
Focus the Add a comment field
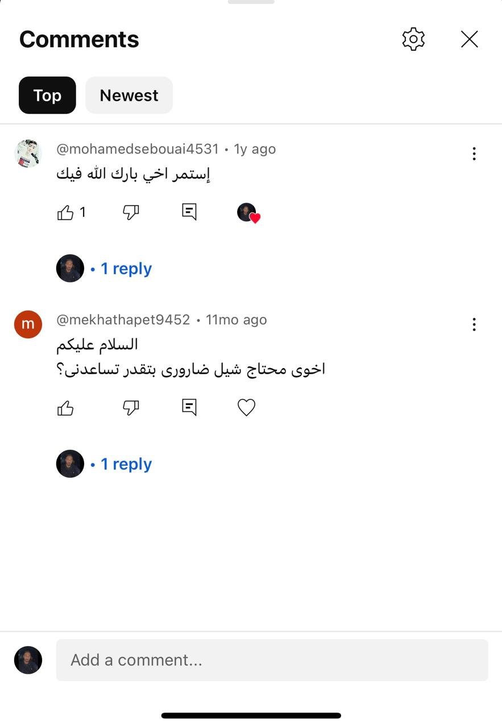point(272,660)
